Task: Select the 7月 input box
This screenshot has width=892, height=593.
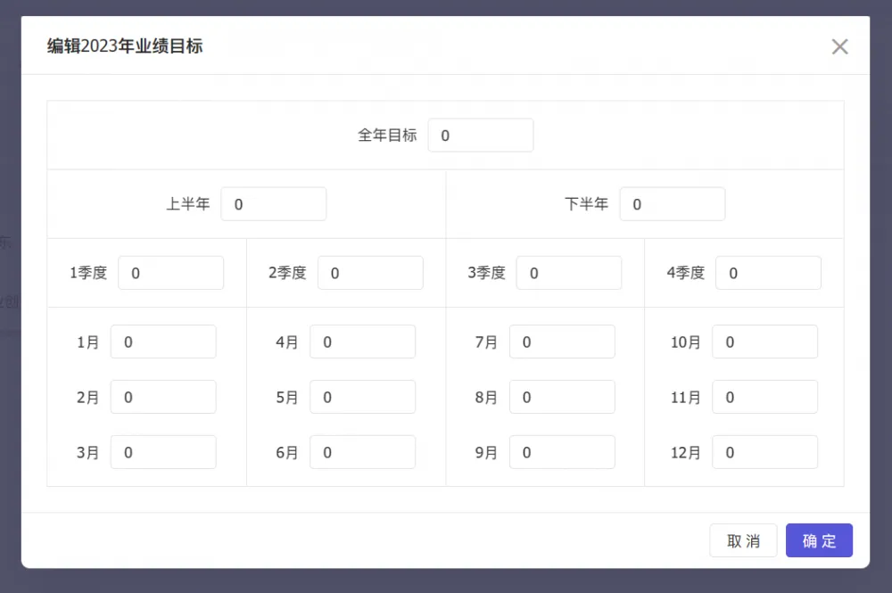Action: [x=562, y=342]
